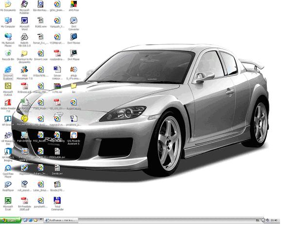Select the MSN Messenger 7.0 icon
281x225 pixels.
(24, 69)
